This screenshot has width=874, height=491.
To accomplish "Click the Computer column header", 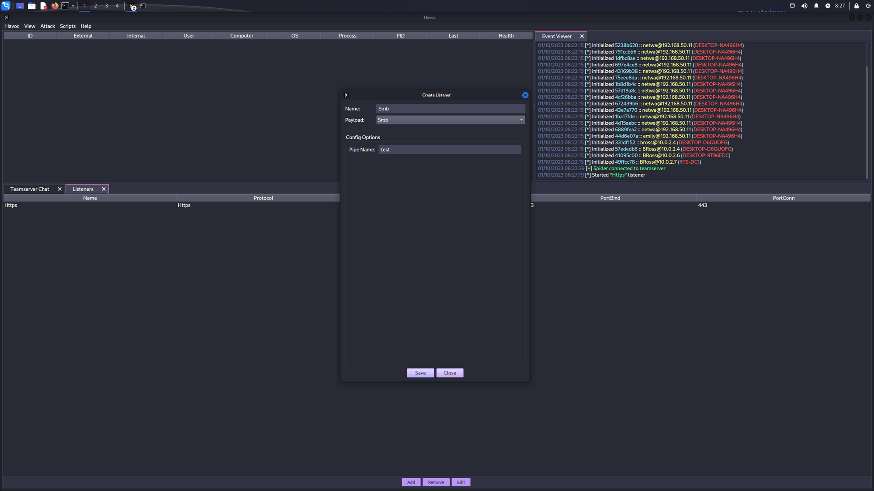I will click(x=242, y=36).
